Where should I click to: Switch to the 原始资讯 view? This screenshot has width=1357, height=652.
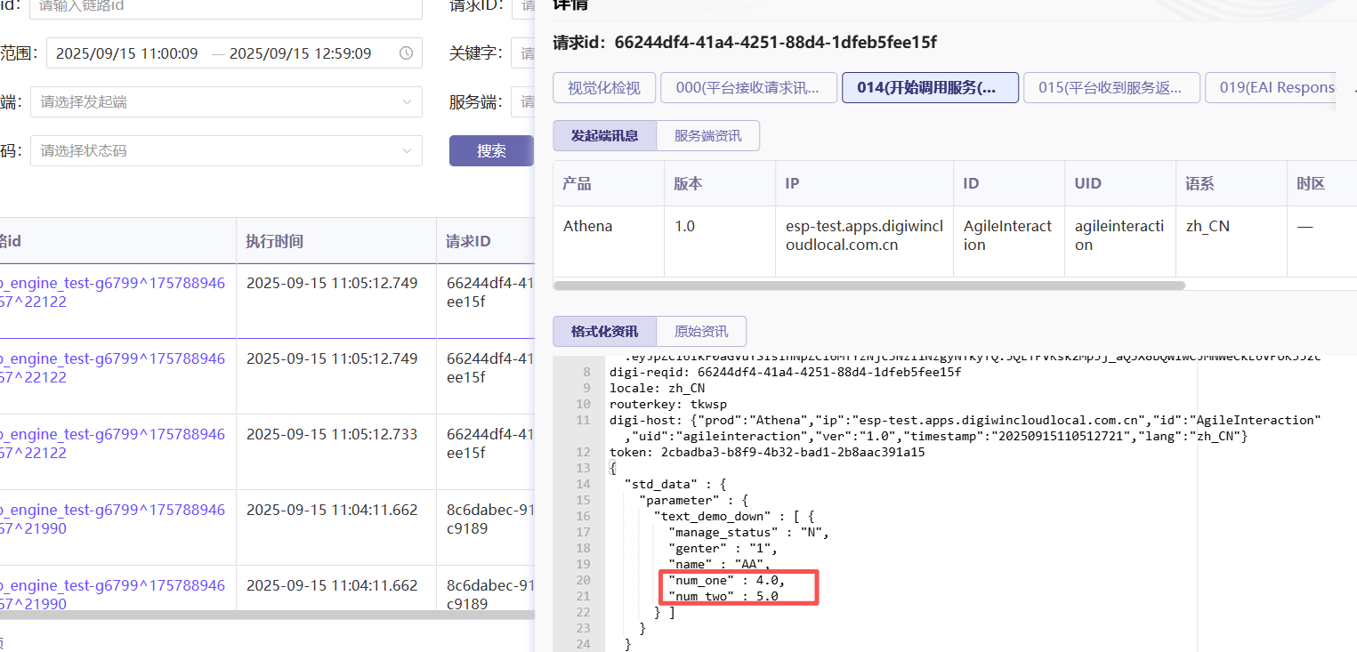click(x=701, y=332)
